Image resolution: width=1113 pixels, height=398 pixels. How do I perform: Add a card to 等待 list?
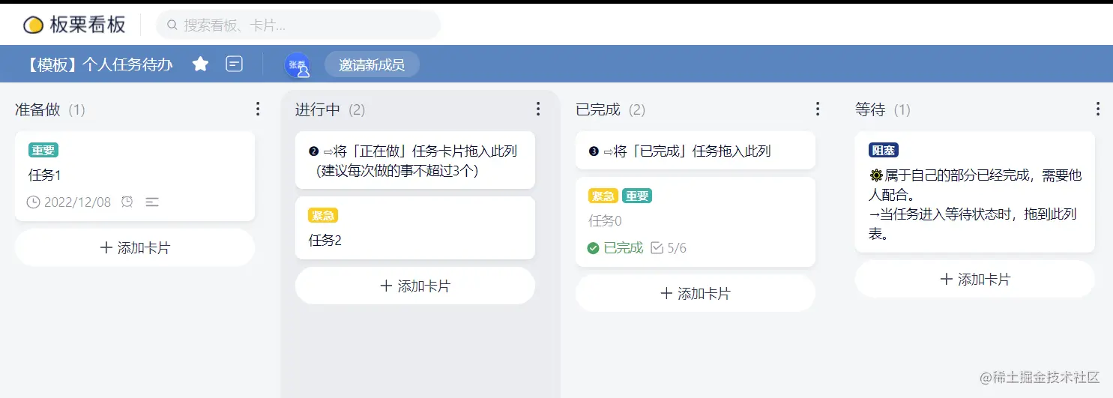(x=975, y=279)
